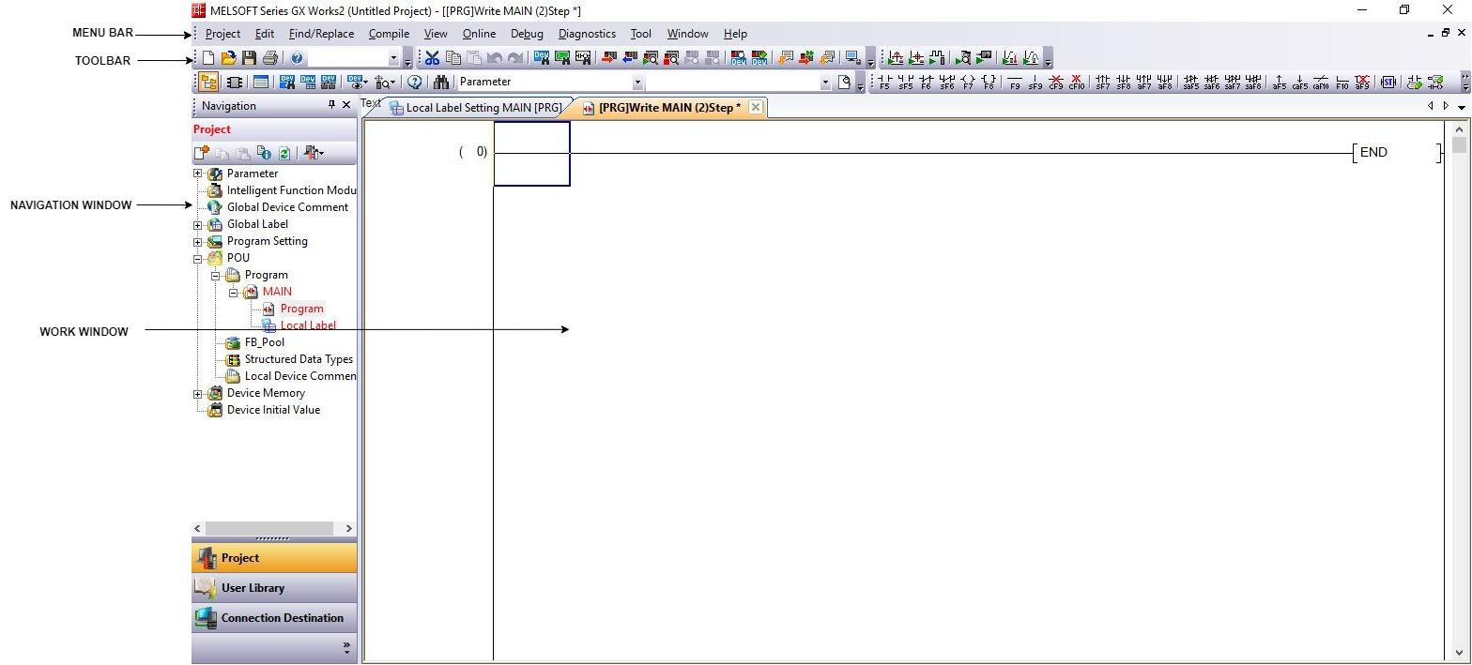Close the [PRG]Write MAIN tab
1472x665 pixels.
(x=755, y=107)
